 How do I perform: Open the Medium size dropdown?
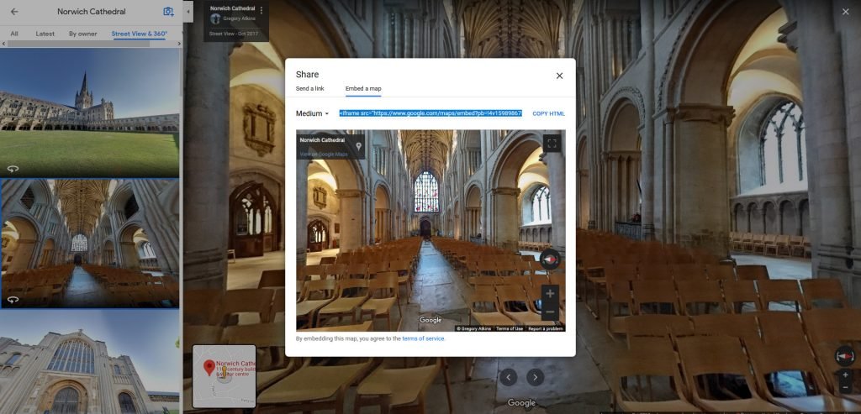click(x=313, y=113)
